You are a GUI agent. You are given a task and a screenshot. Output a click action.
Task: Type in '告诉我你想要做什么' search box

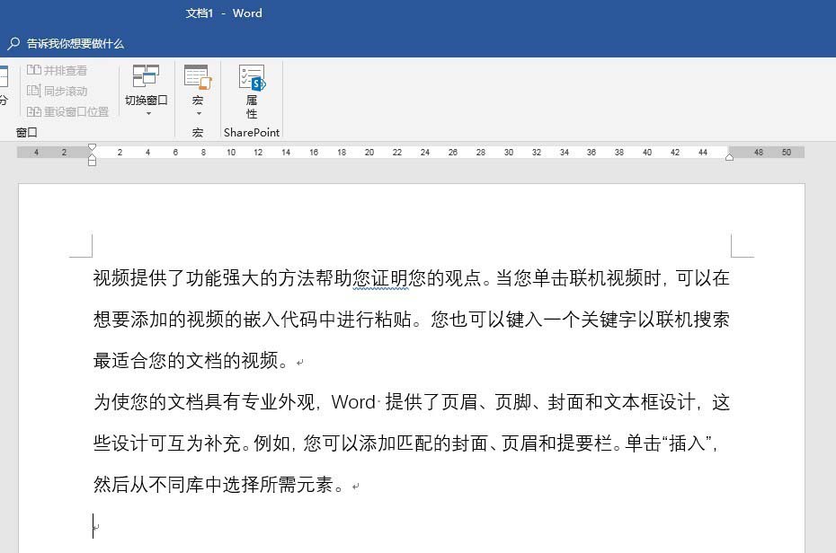click(76, 44)
